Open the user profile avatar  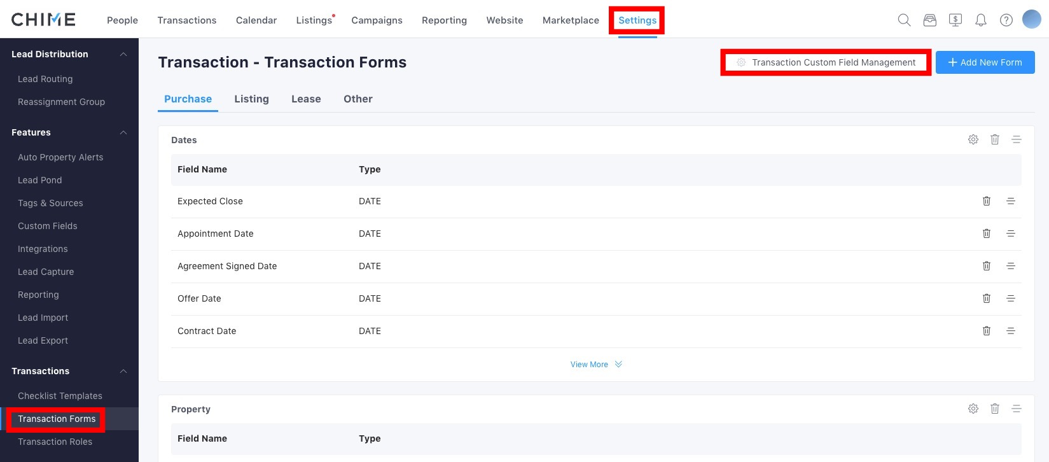click(1032, 19)
